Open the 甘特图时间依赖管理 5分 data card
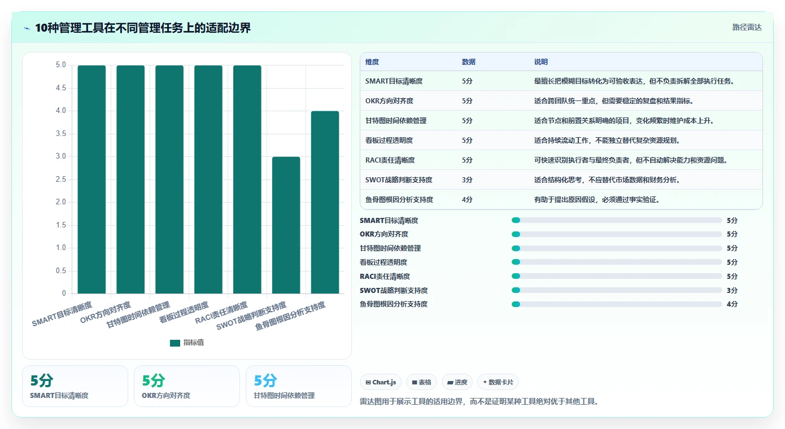The width and height of the screenshot is (785, 429). tap(299, 386)
